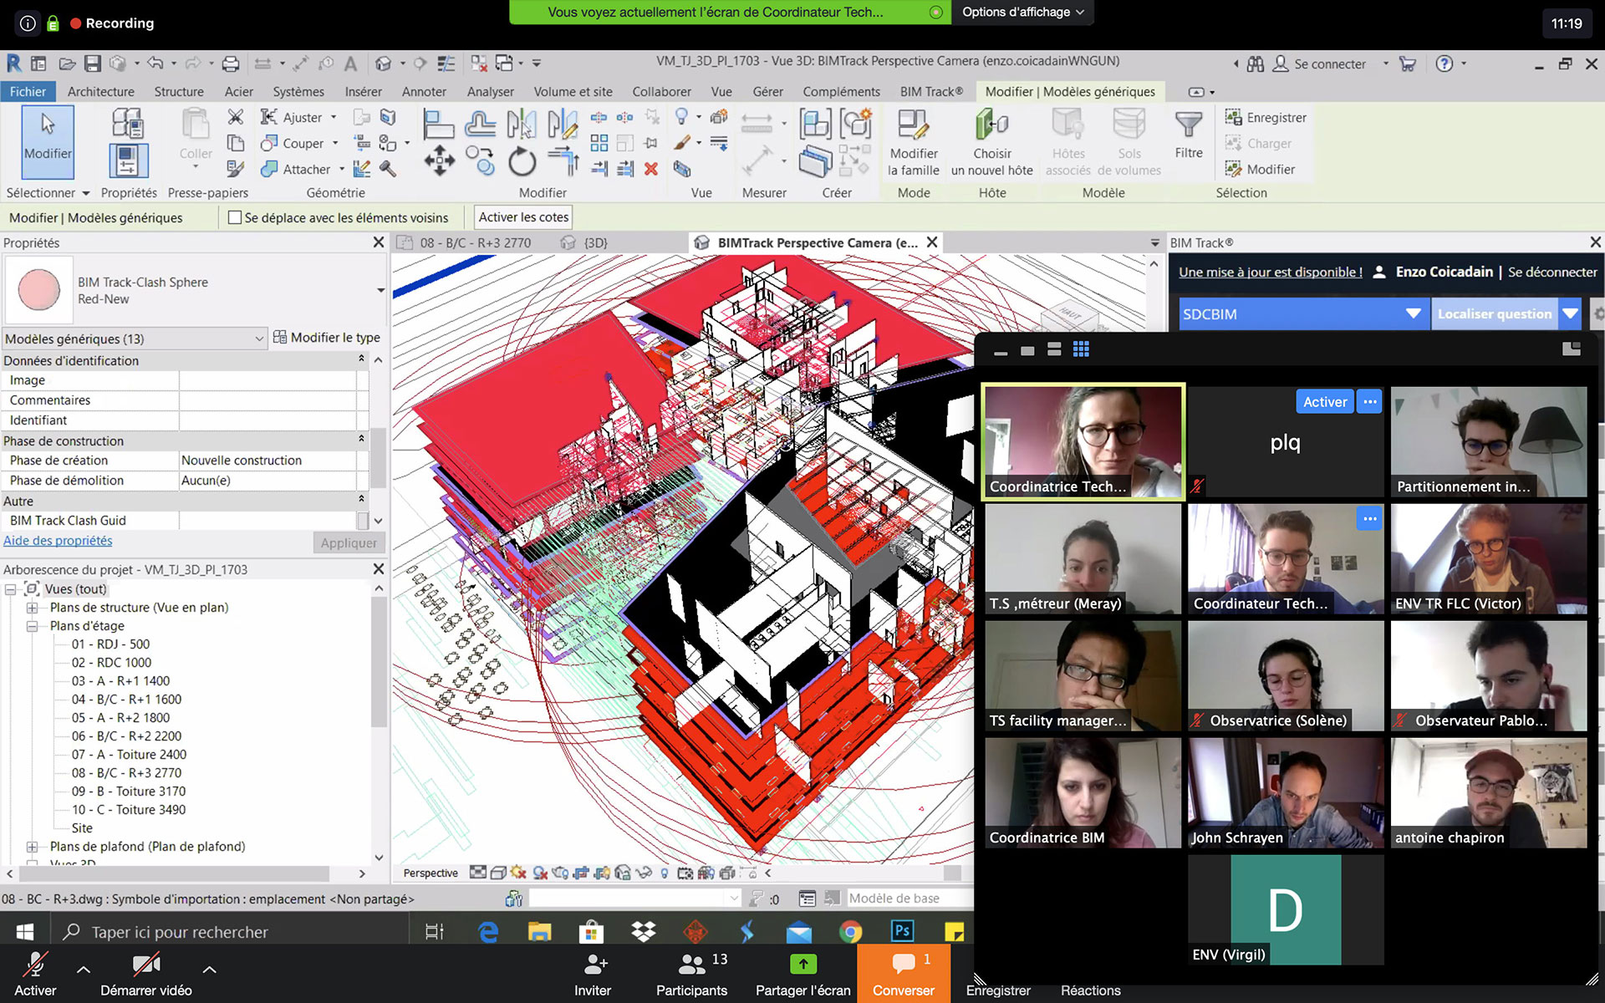The image size is (1605, 1003).
Task: Open Google Chrome in taskbar
Action: tap(850, 931)
